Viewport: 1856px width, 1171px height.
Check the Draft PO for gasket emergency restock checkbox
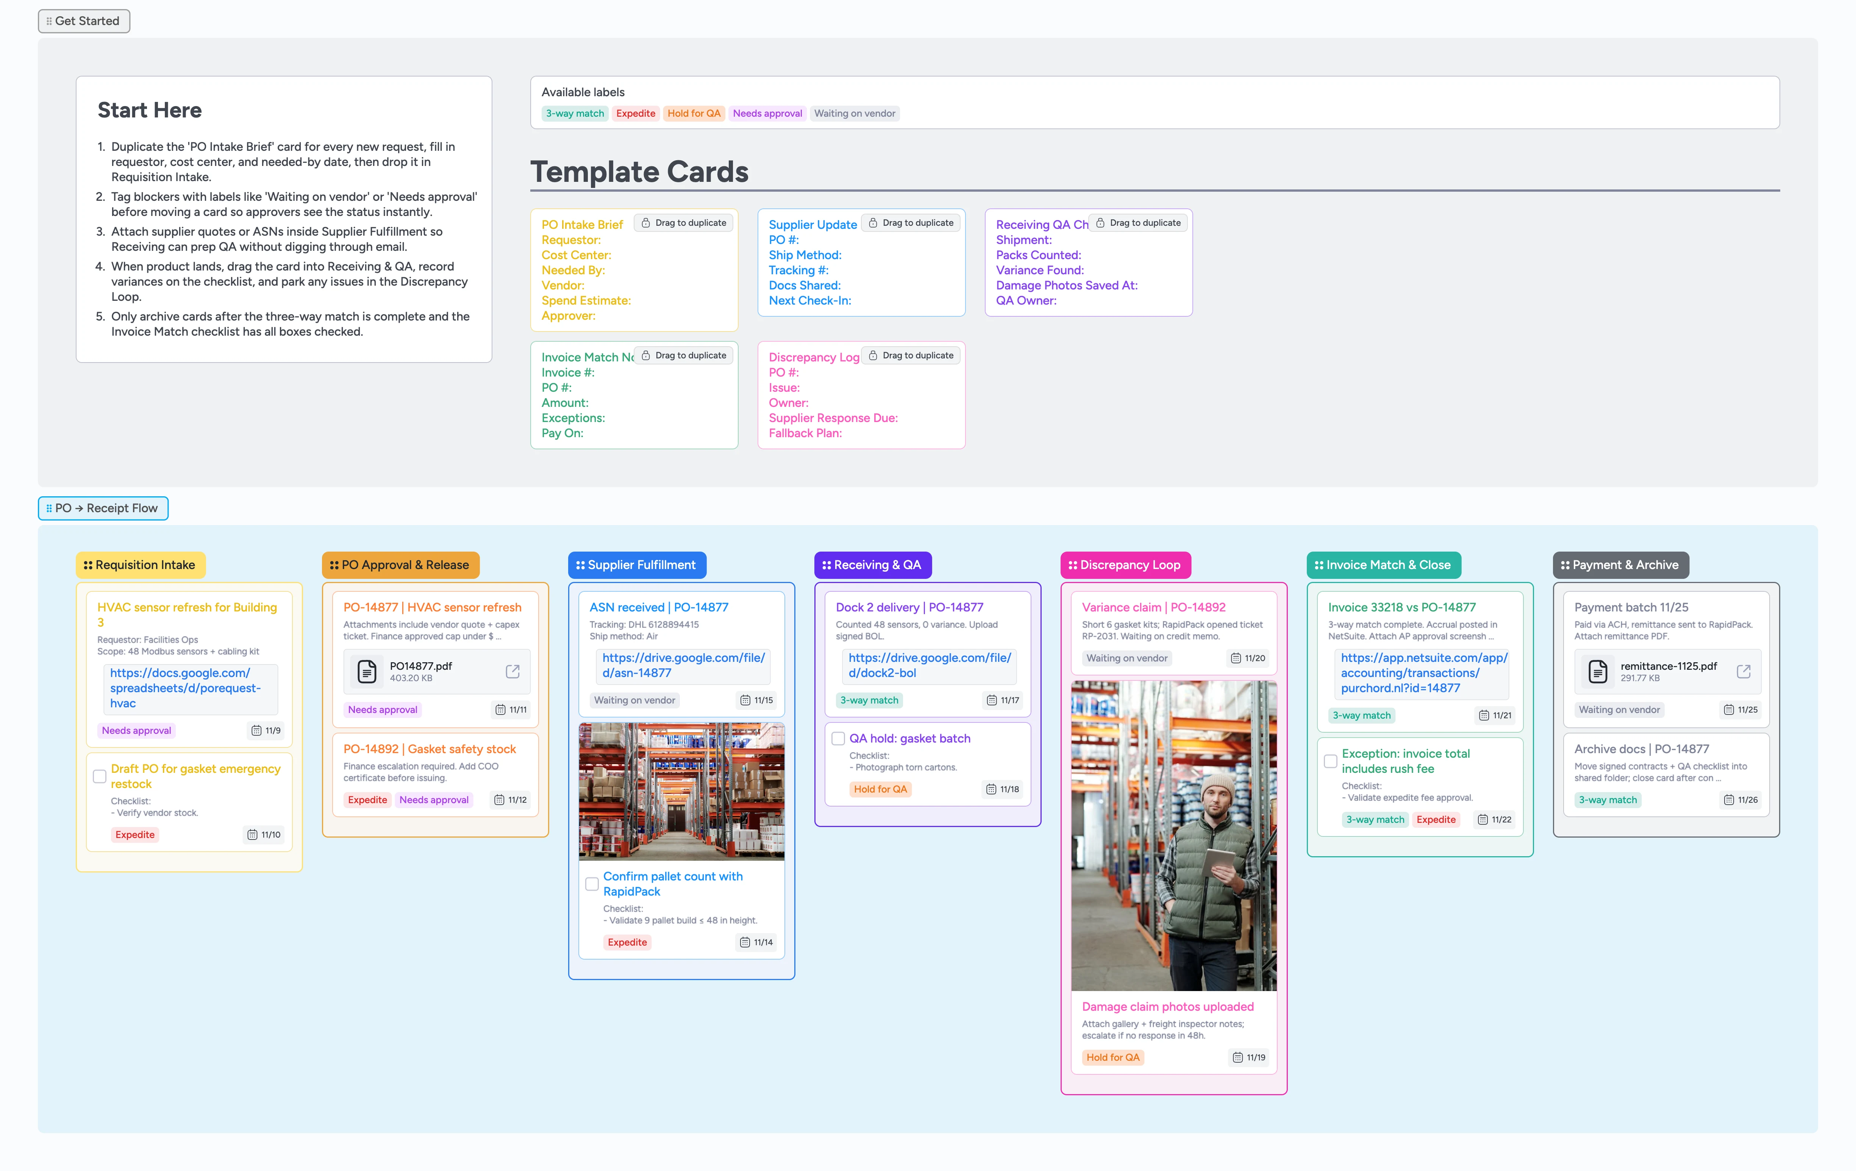pos(99,776)
